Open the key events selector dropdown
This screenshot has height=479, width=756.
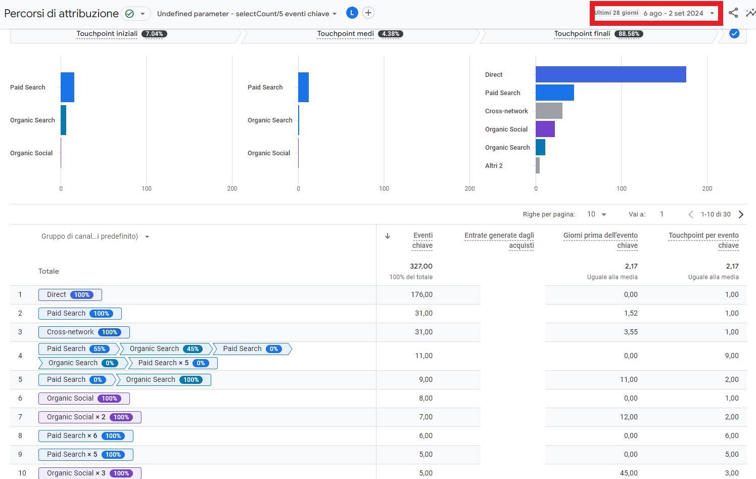click(247, 14)
